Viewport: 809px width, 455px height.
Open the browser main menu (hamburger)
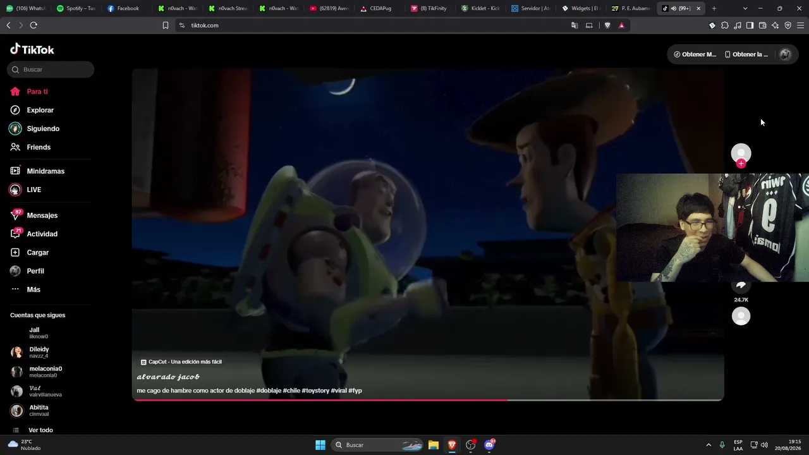point(800,25)
